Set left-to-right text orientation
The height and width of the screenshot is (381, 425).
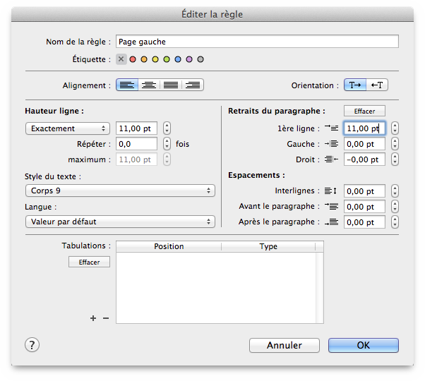(355, 85)
